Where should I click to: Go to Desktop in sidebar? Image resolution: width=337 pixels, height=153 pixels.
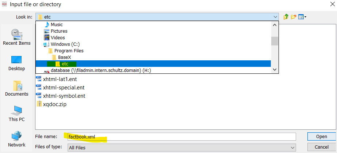click(x=17, y=63)
